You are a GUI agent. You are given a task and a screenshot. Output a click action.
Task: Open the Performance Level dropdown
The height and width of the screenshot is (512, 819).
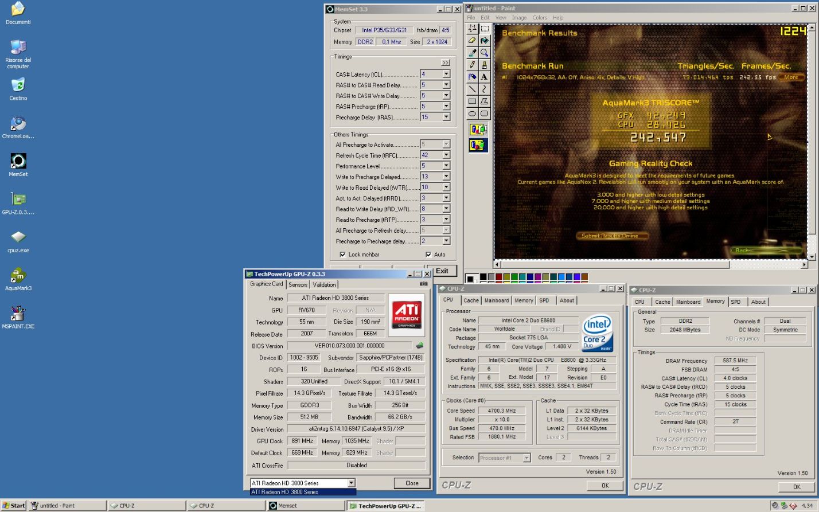click(446, 166)
